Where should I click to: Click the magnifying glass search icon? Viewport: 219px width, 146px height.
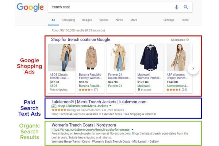[x=186, y=7]
